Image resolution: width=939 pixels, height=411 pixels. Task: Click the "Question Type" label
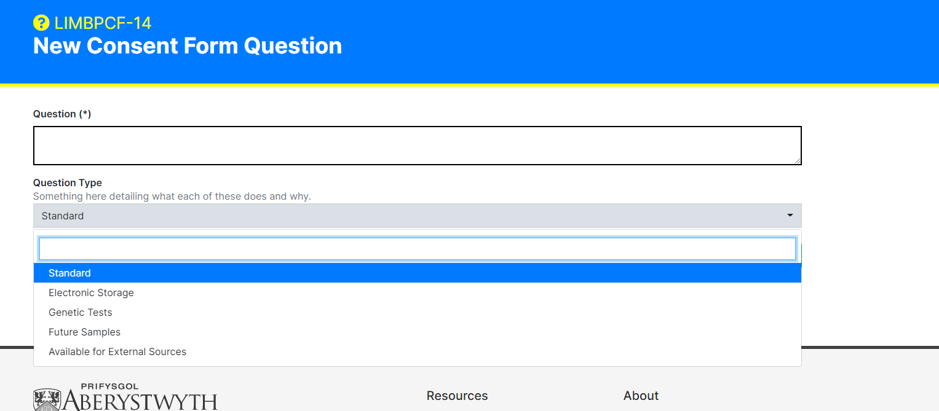67,182
